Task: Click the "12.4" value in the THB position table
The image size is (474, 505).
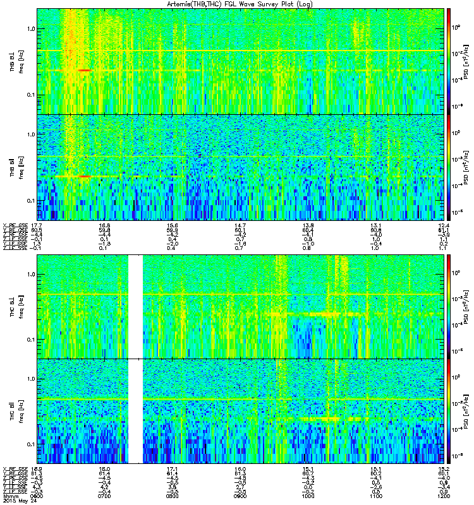Action: click(x=444, y=225)
